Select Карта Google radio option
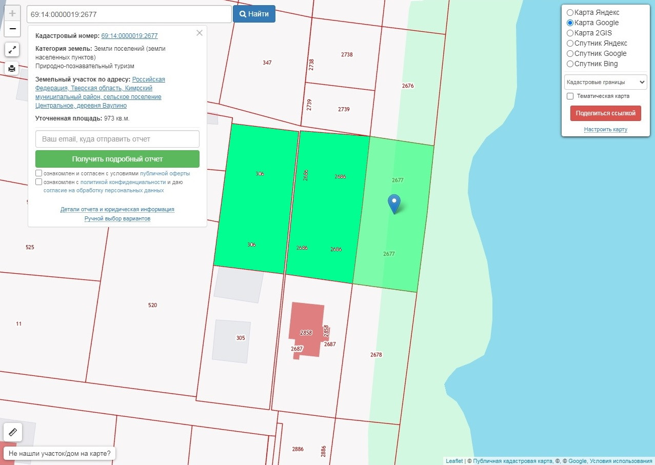This screenshot has width=655, height=465. click(x=570, y=23)
